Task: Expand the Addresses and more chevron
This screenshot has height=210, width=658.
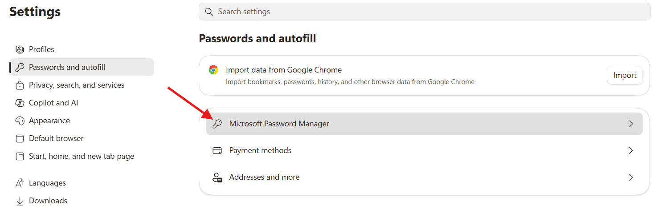Action: pos(631,177)
